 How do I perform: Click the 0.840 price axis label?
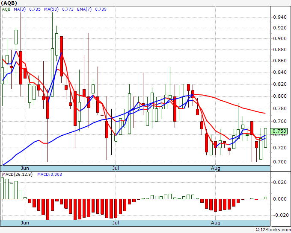pos(280,73)
